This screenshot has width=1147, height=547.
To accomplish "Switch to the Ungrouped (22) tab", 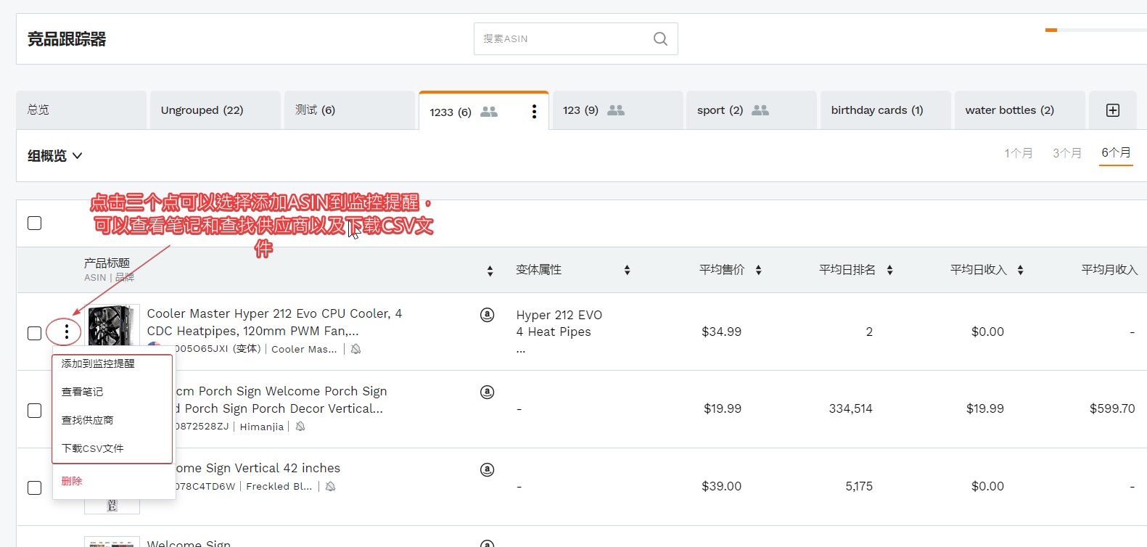I will [x=202, y=110].
